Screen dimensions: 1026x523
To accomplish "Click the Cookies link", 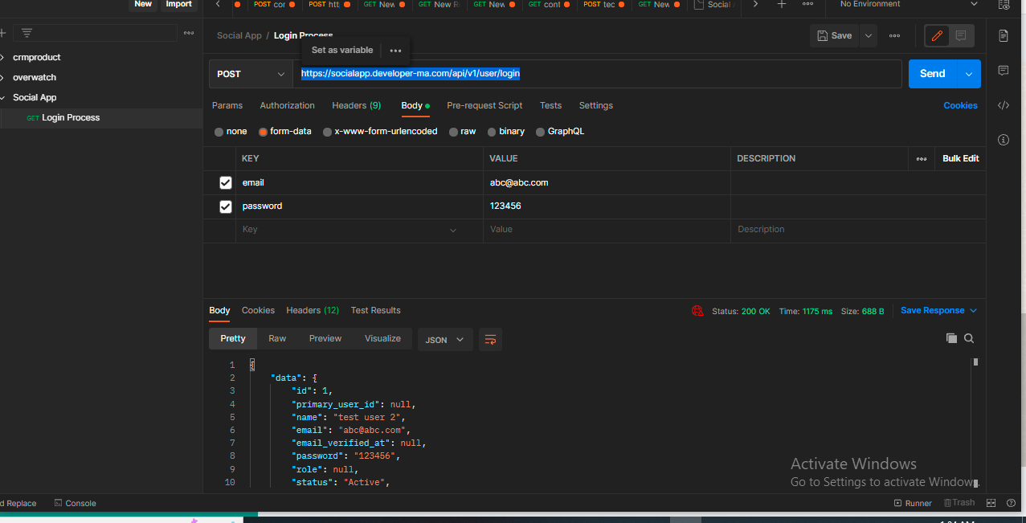I will click(960, 105).
